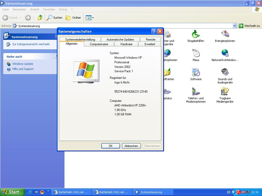Viewport: 262px width, 196px height.
Task: Click the product ID 55274-640-8266231-23140
Action: (x=131, y=92)
